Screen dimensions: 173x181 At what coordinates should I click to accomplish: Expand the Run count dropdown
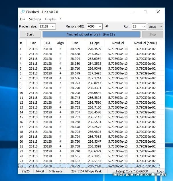(x=143, y=26)
